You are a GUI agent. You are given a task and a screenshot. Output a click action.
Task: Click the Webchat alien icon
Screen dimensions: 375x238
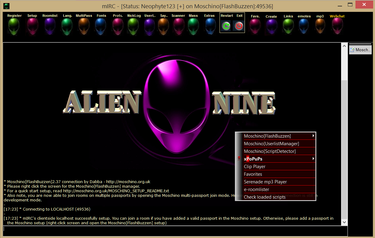tap(337, 26)
